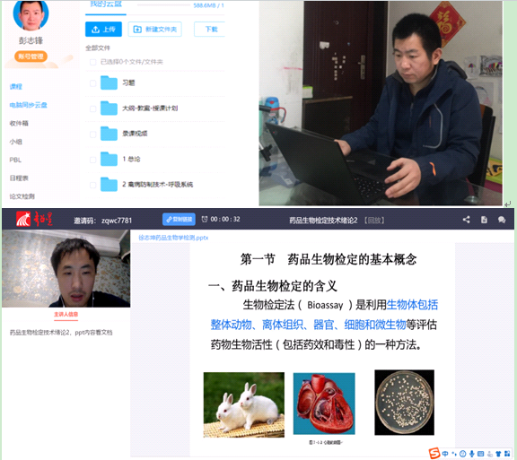
Task: Click the heart anatomy image on slide
Action: [x=324, y=404]
